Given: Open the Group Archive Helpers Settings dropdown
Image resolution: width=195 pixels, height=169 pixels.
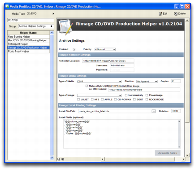Looking at the screenshot, I should [36, 26].
